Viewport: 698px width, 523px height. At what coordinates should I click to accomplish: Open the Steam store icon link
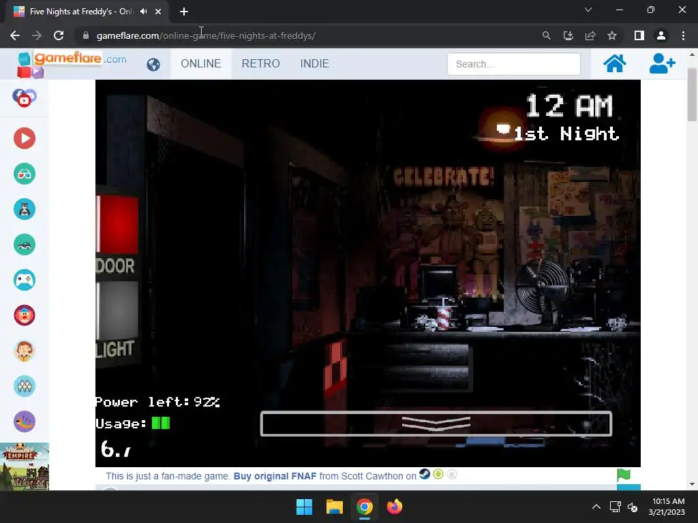click(425, 474)
